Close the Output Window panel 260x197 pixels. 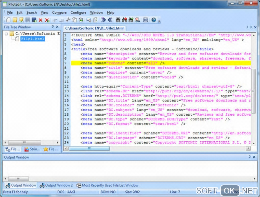tap(254, 157)
